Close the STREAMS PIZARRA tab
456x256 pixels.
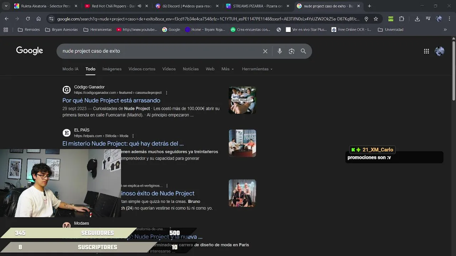(x=288, y=6)
